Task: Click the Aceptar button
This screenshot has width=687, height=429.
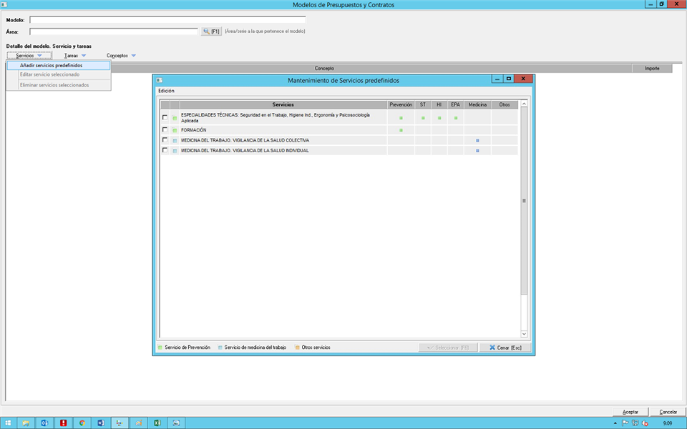Action: point(630,412)
